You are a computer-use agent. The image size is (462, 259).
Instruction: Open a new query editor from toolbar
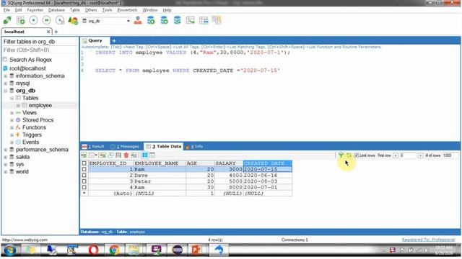(21, 21)
